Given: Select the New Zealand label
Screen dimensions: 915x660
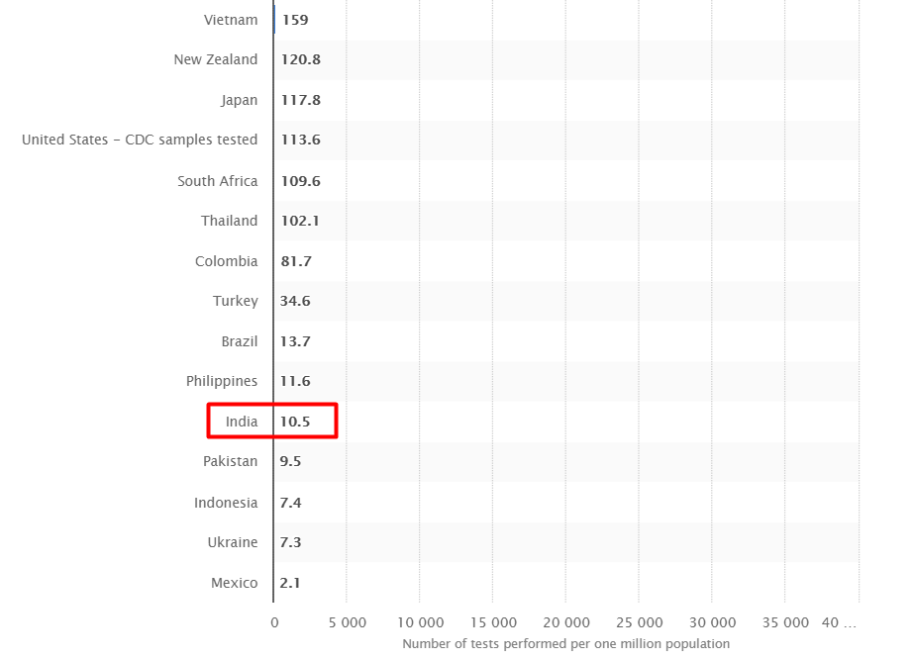Looking at the screenshot, I should point(215,59).
